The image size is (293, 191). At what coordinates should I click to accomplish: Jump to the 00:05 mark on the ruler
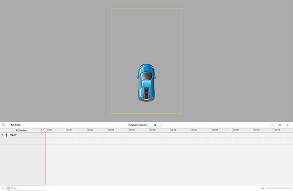point(153,130)
